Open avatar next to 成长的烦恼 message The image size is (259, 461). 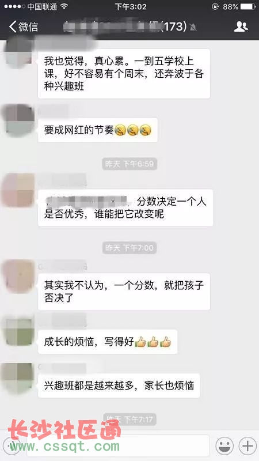18,332
